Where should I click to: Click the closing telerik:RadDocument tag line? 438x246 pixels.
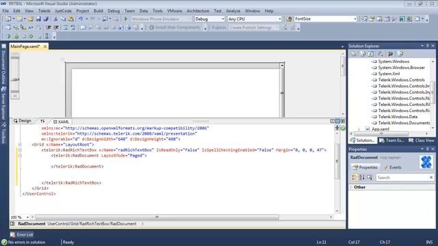(x=77, y=166)
